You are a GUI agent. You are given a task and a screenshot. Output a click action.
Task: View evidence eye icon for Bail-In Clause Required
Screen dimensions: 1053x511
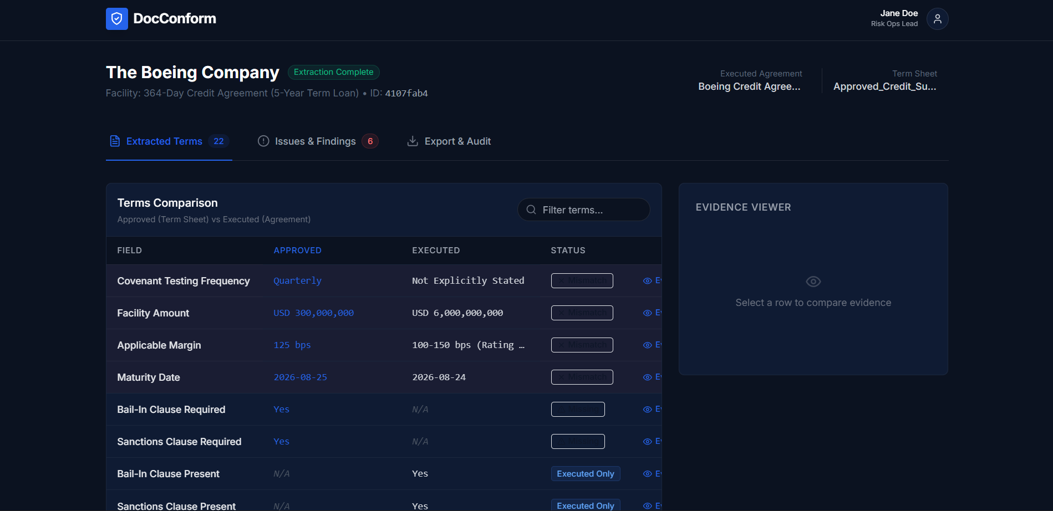pos(647,410)
